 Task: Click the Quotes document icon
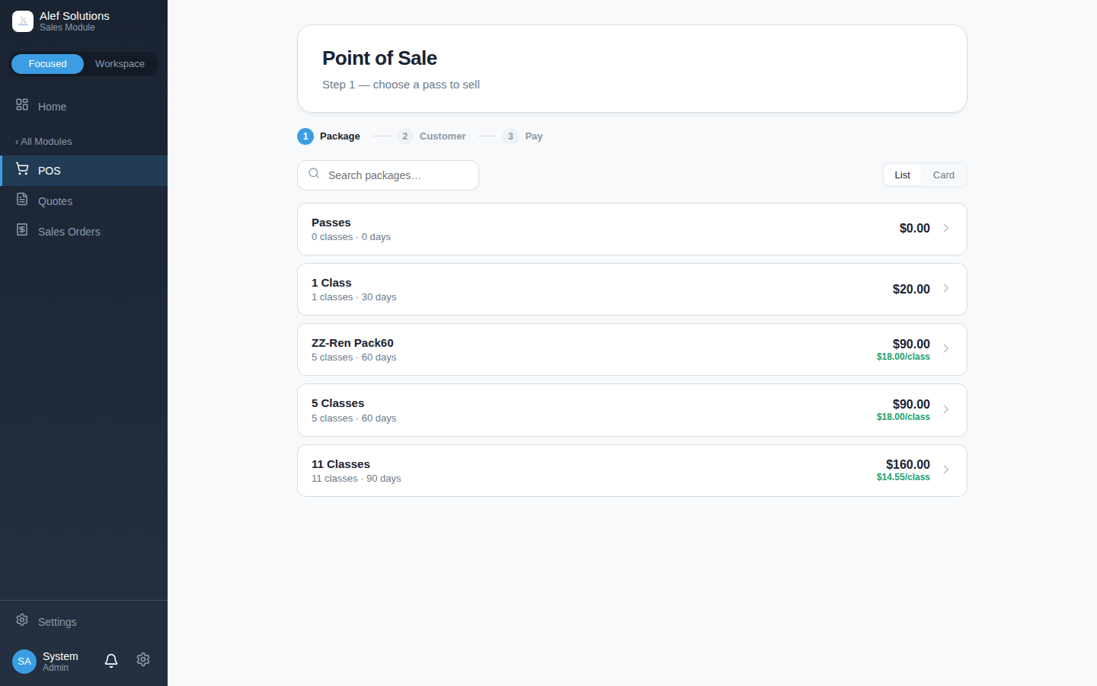22,199
